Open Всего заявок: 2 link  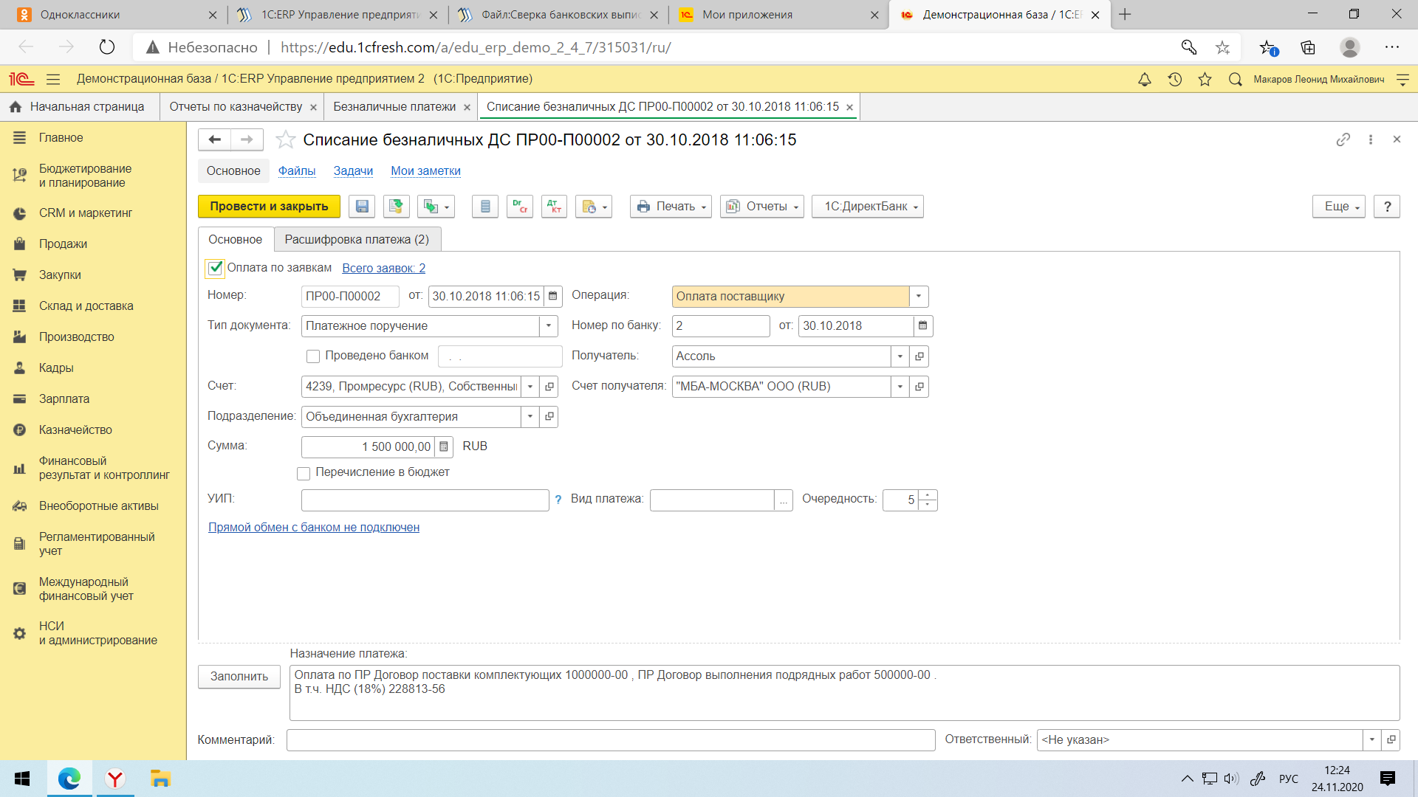pyautogui.click(x=383, y=268)
